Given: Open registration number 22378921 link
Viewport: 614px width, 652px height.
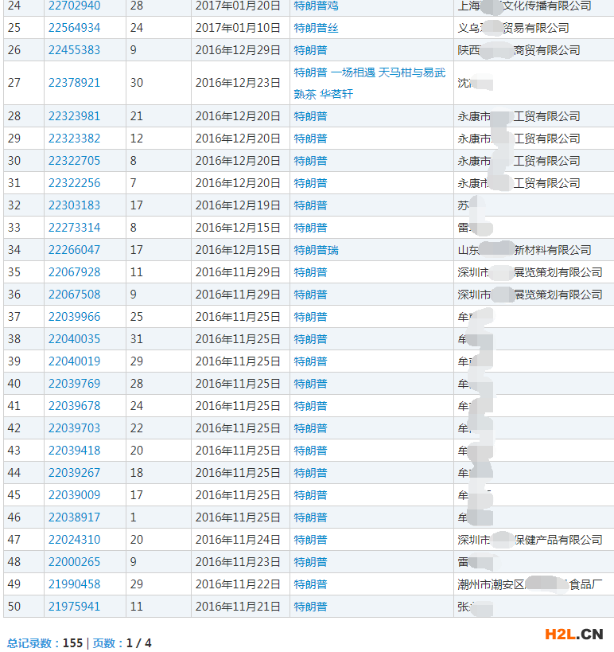Looking at the screenshot, I should (74, 83).
